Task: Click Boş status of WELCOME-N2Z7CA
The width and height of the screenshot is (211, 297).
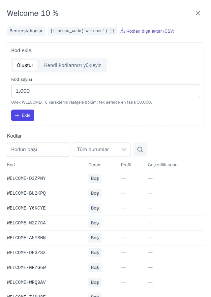Action: tap(95, 223)
